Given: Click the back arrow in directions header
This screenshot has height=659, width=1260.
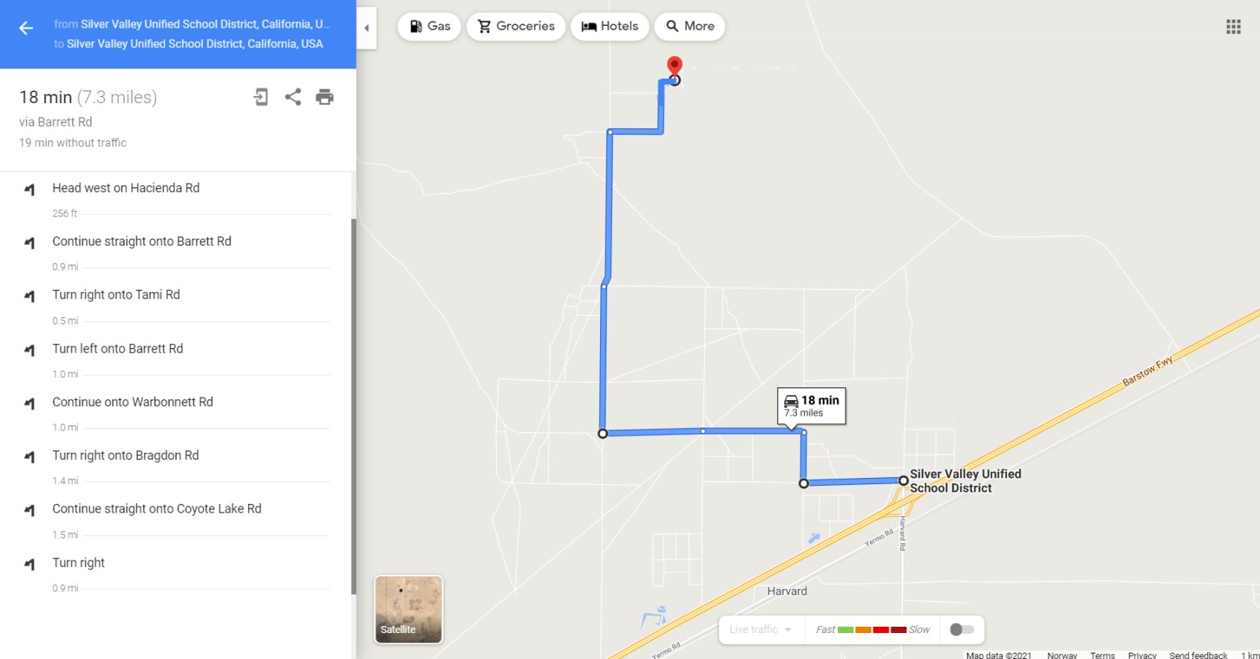Looking at the screenshot, I should point(26,28).
